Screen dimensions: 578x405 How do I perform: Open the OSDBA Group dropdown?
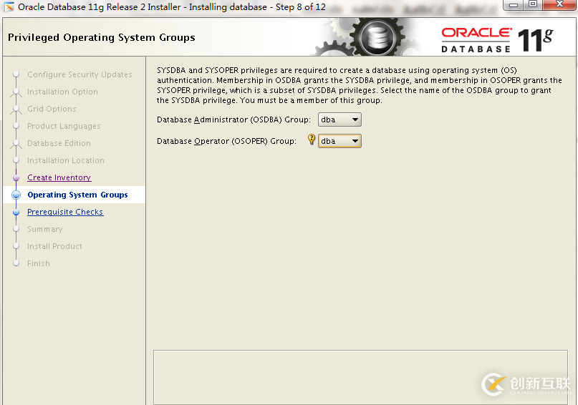click(x=339, y=119)
